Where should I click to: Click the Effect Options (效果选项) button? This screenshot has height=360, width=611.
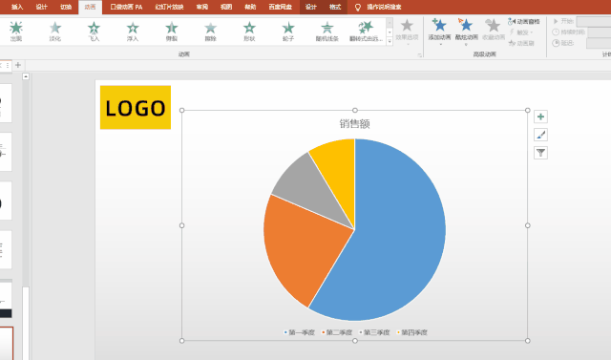pos(407,32)
